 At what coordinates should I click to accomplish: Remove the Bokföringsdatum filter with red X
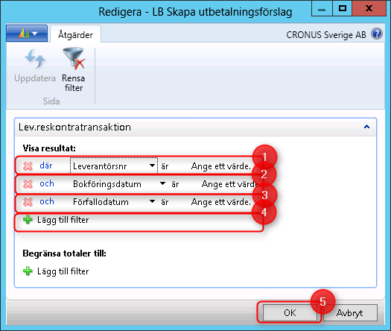[28, 183]
